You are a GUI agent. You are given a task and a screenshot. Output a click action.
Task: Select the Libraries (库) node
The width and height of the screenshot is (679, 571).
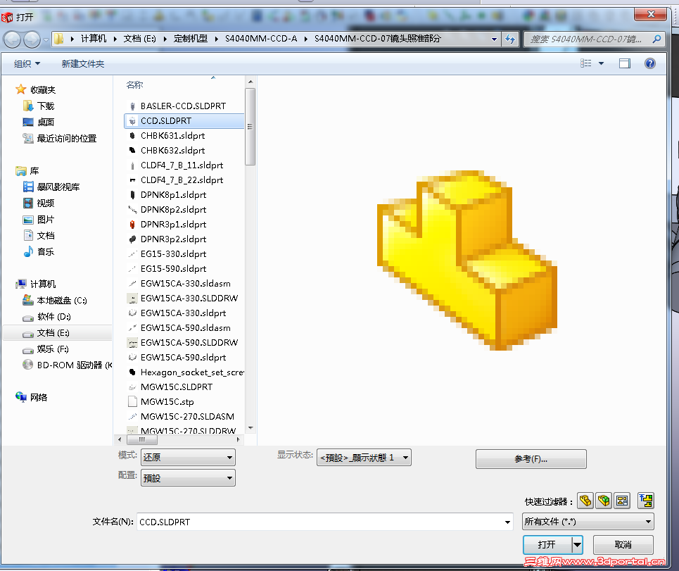[27, 170]
